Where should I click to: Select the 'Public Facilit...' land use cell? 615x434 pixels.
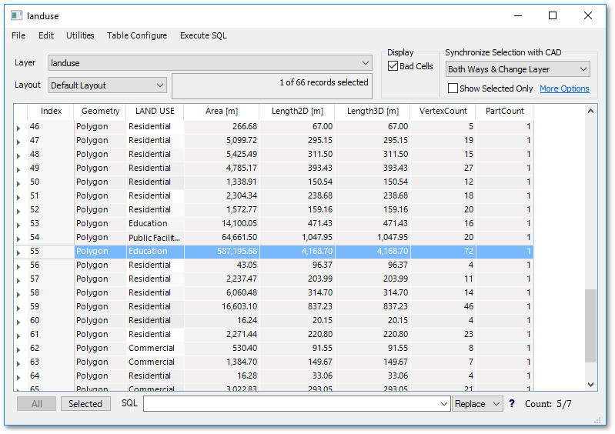click(x=155, y=237)
